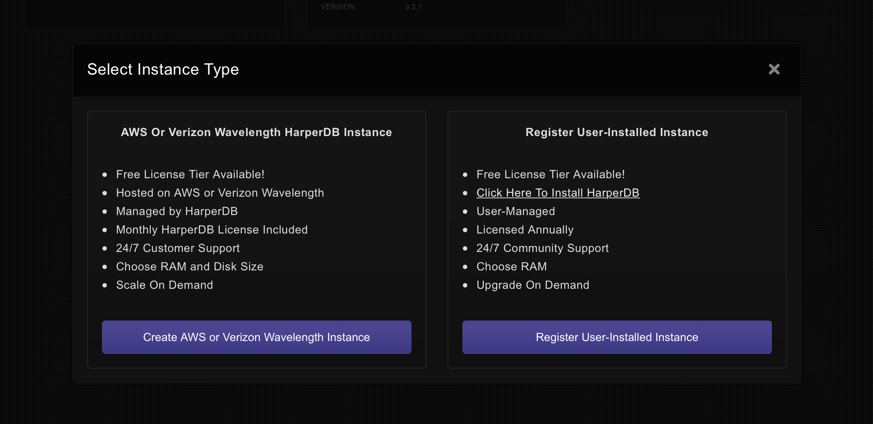Click the Licensed Annually bullet text
Image resolution: width=873 pixels, height=424 pixels.
click(x=525, y=230)
